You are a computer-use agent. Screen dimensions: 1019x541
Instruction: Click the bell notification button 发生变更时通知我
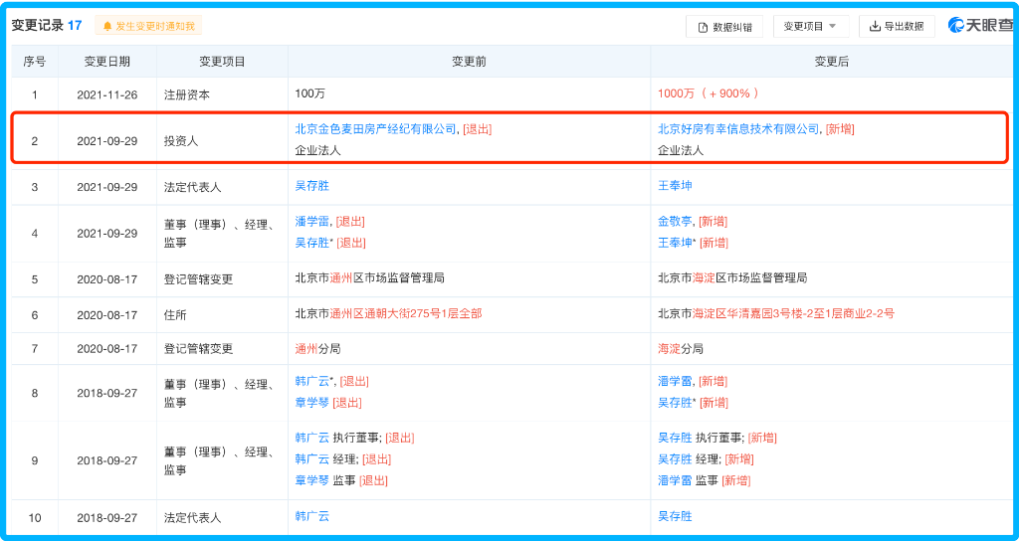(149, 26)
